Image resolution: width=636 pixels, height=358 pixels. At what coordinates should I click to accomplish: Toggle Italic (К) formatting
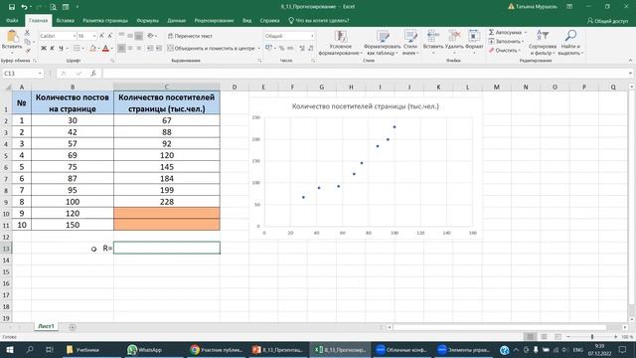coord(52,49)
